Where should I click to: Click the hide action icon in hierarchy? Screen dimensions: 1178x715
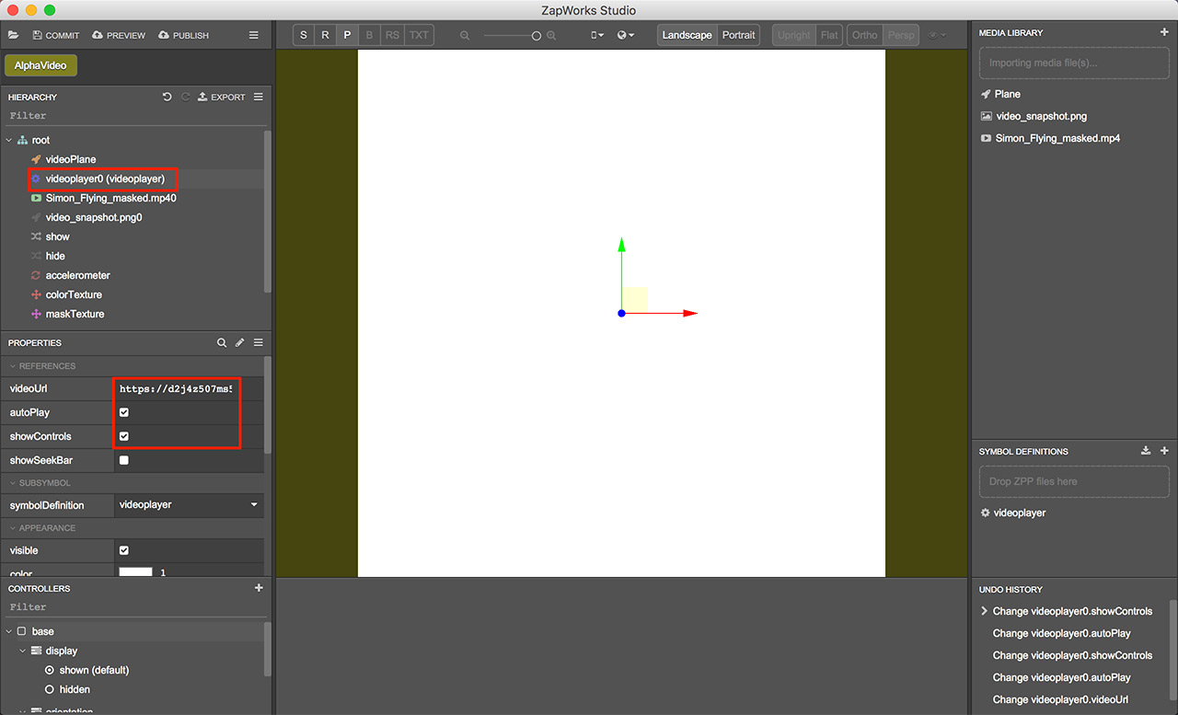tap(36, 256)
